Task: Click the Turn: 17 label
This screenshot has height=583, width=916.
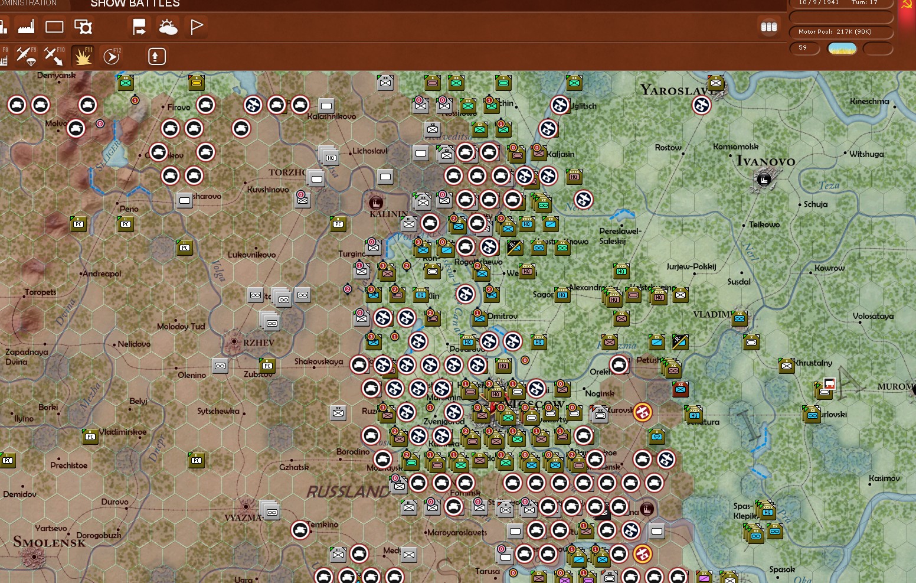Action: coord(865,2)
